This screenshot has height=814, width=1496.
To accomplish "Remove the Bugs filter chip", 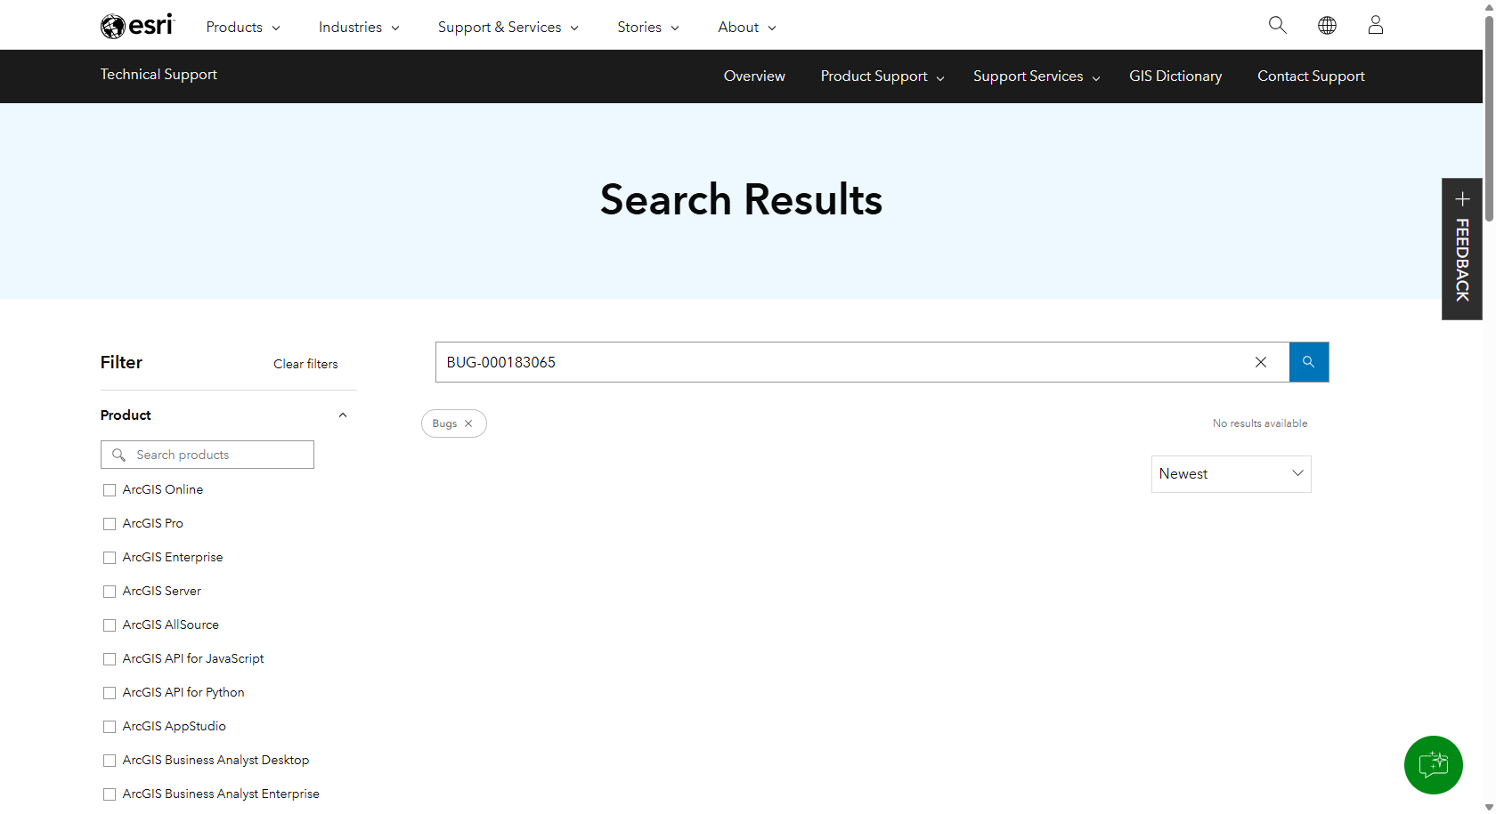I will (468, 423).
